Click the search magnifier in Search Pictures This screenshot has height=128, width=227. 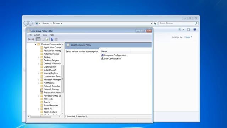click(x=196, y=23)
